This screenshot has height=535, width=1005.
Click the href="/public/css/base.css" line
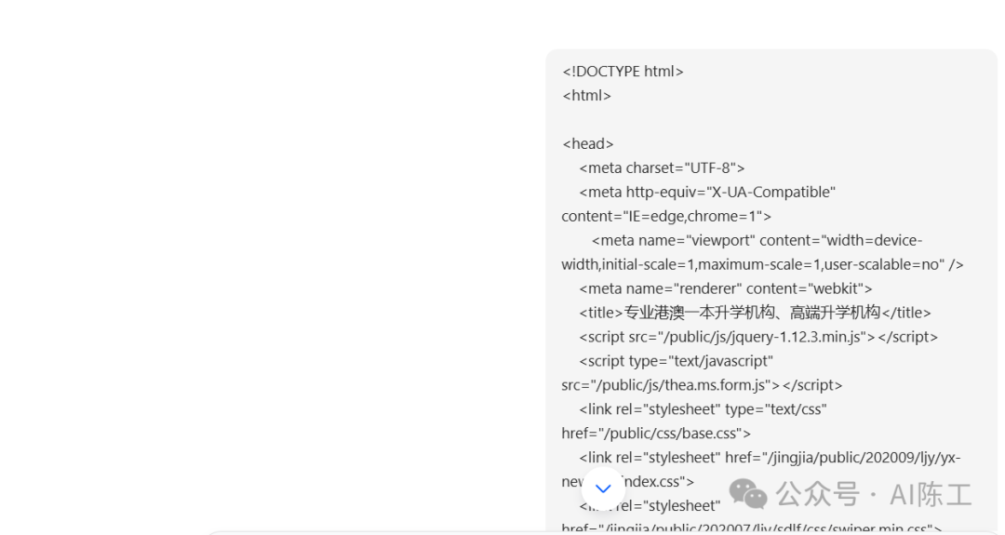click(656, 435)
